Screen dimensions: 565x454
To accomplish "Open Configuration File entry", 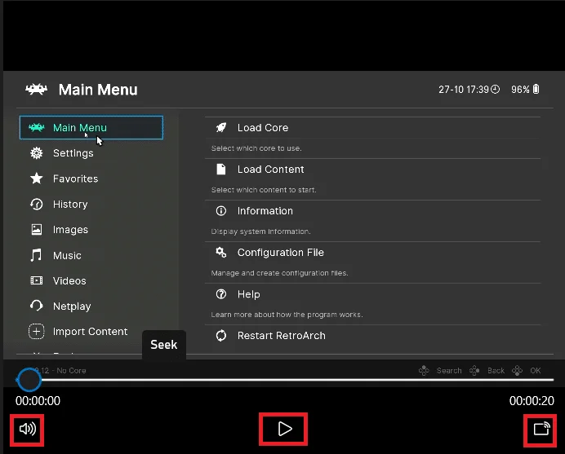I will point(373,253).
